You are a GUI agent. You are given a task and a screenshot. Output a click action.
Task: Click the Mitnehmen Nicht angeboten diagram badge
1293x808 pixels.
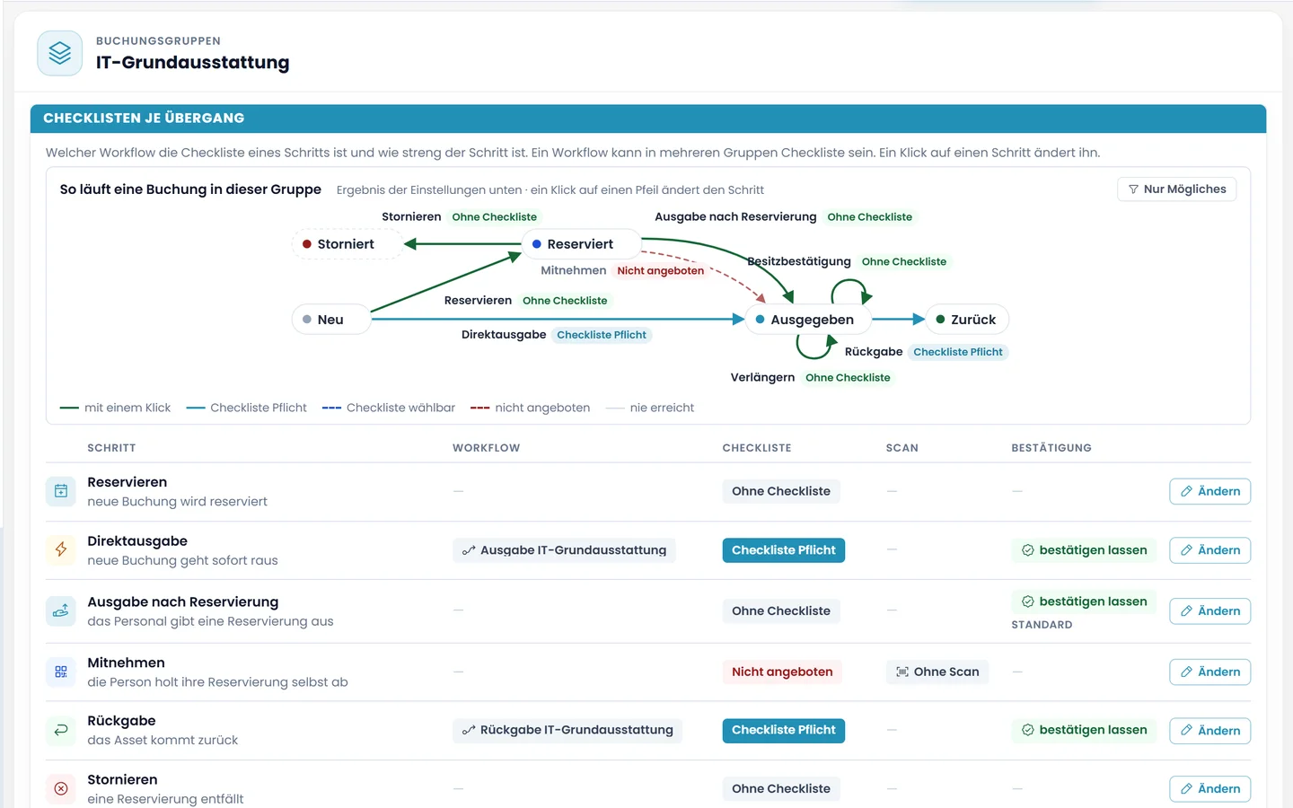point(660,270)
